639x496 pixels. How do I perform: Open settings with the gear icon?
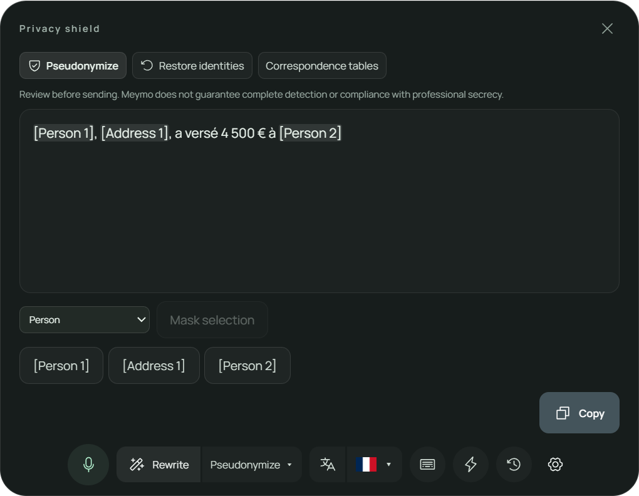[555, 464]
